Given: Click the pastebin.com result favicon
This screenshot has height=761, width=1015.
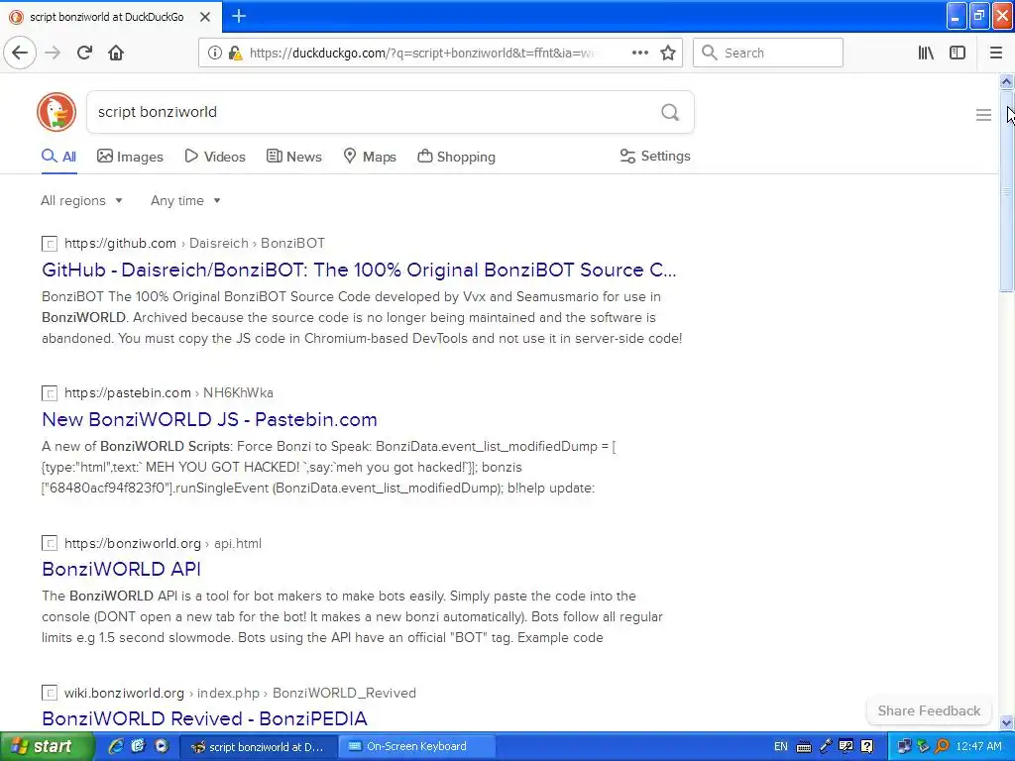Looking at the screenshot, I should tap(50, 393).
